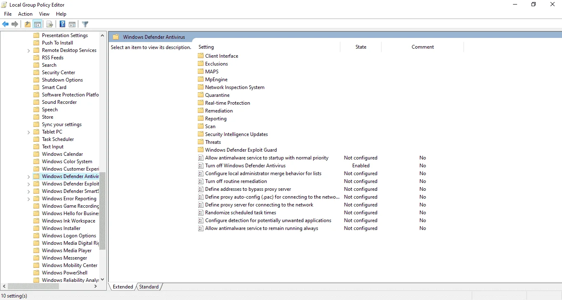Expand the Tablet PC tree node
The width and height of the screenshot is (562, 300).
coord(28,132)
